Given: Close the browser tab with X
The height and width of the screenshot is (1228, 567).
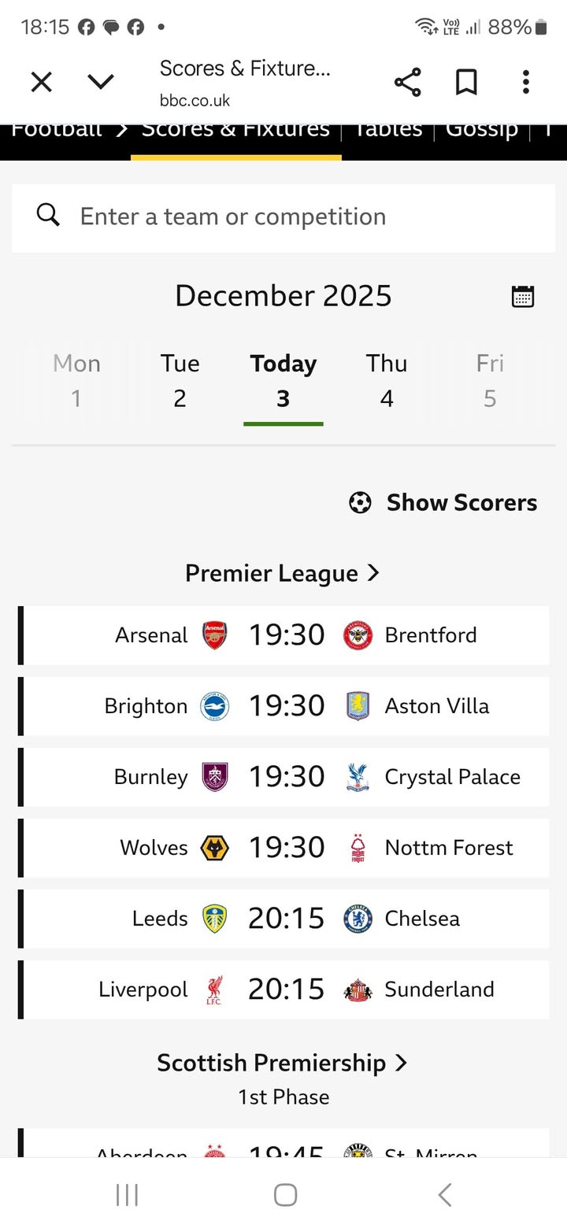Looking at the screenshot, I should 41,82.
